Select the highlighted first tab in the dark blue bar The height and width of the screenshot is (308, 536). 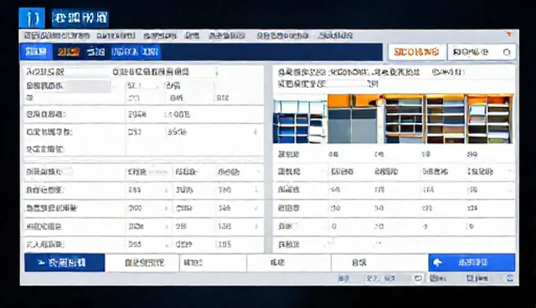point(36,52)
